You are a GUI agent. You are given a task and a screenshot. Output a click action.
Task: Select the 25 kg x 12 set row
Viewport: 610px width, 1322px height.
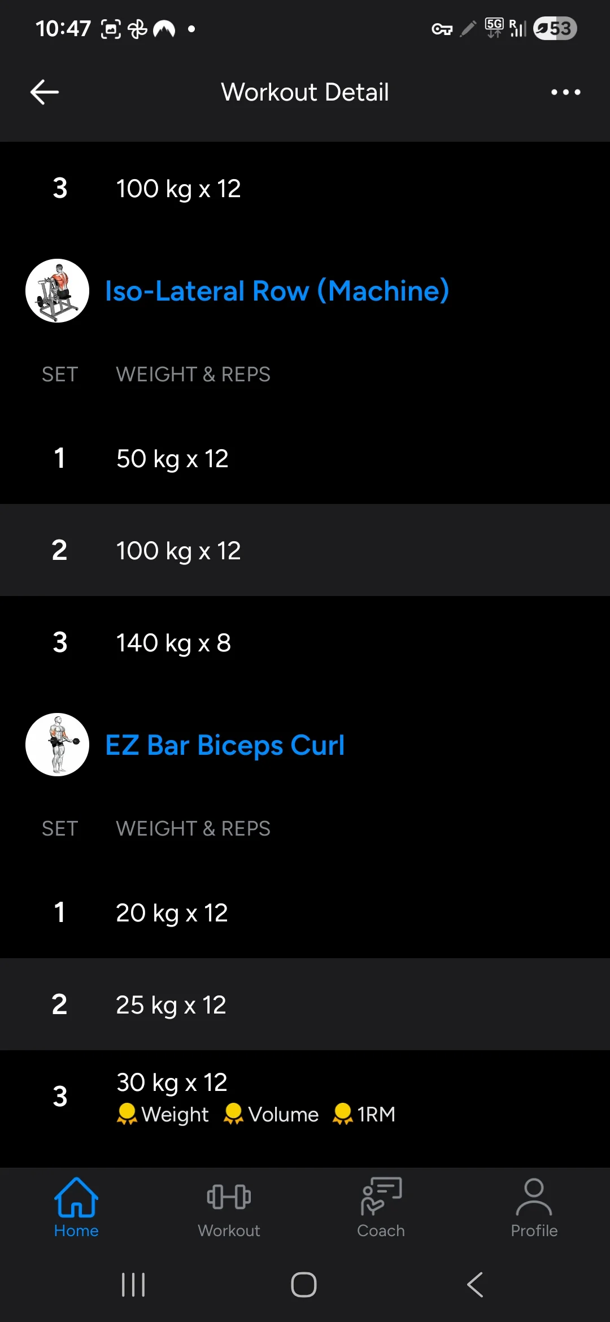click(305, 1004)
